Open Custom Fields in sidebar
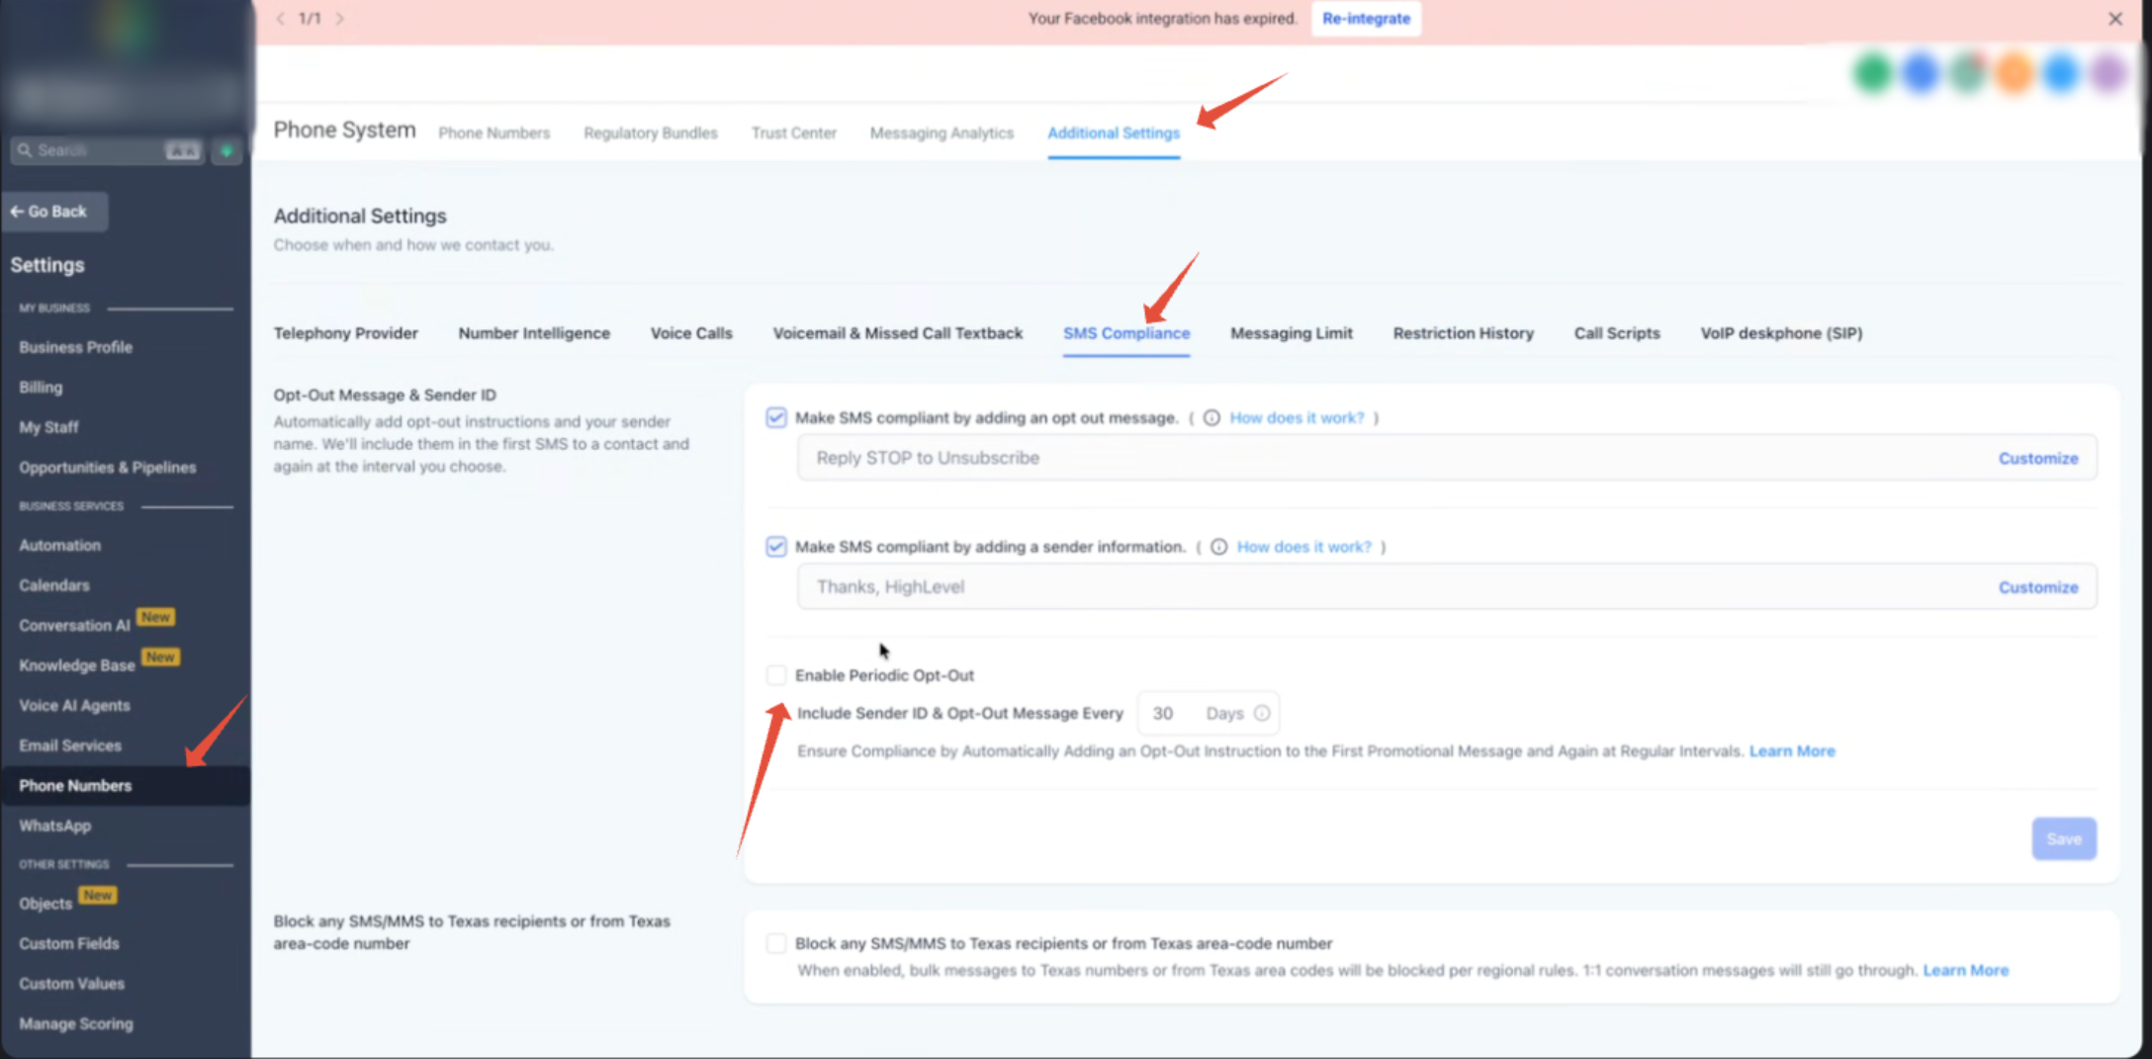The image size is (2152, 1059). [68, 943]
